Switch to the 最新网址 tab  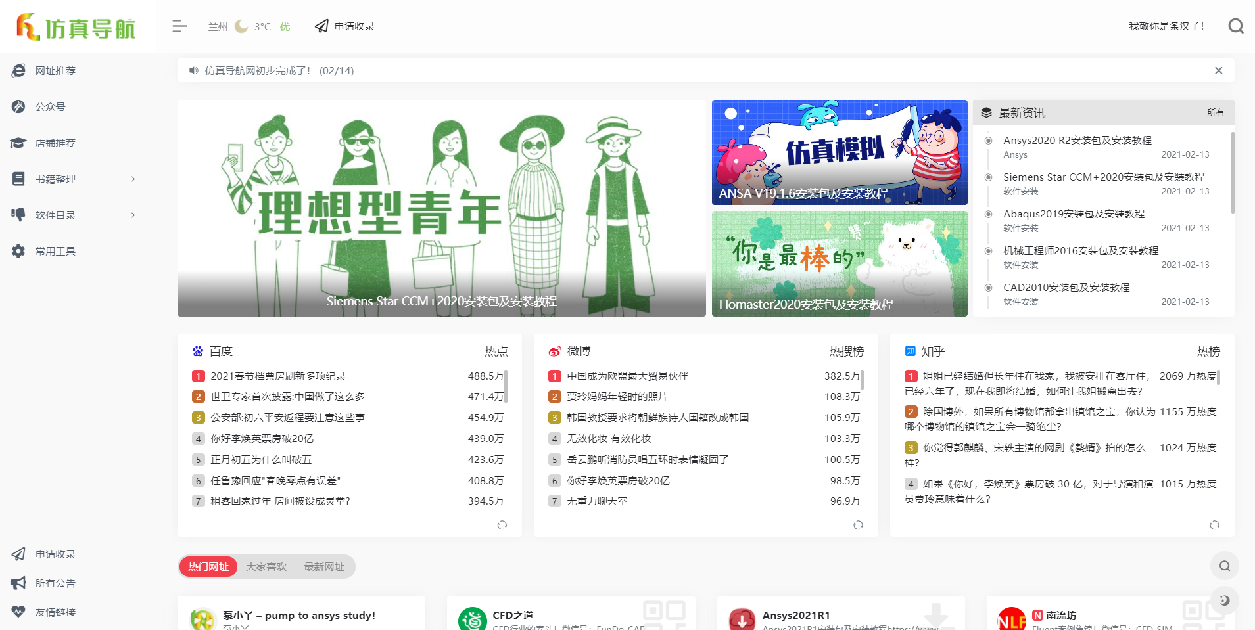tap(323, 566)
